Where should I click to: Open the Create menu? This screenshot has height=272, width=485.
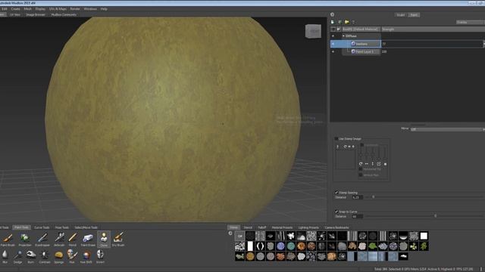tap(15, 9)
